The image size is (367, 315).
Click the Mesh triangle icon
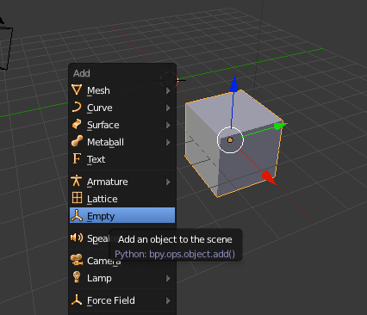coord(77,90)
